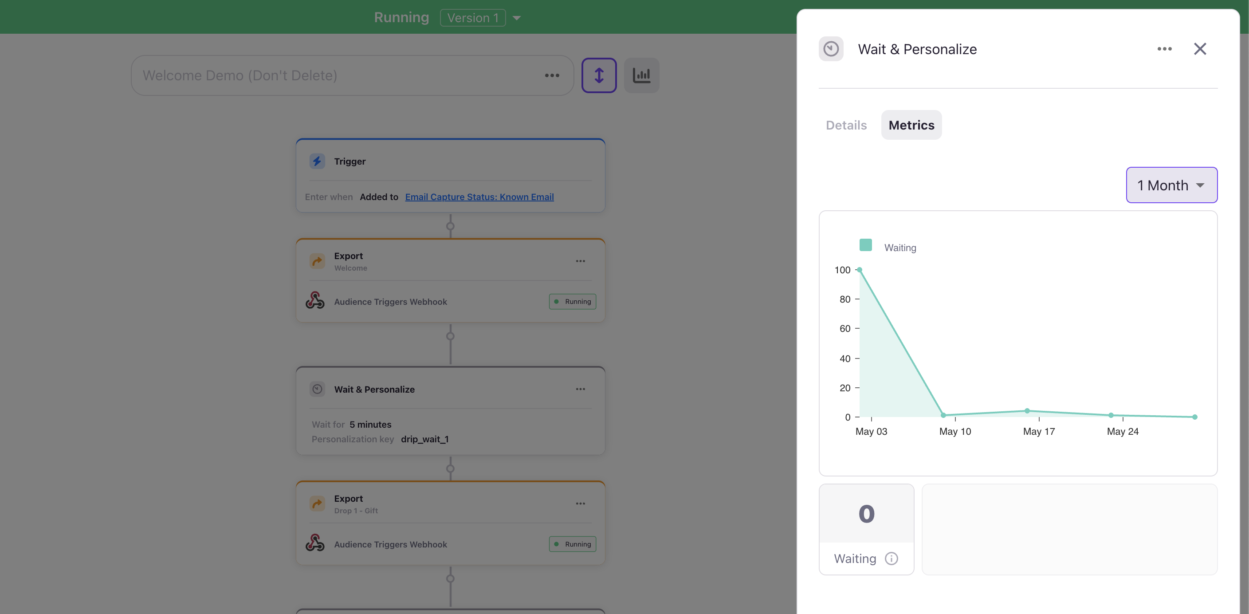This screenshot has height=614, width=1249.
Task: Switch to the Details tab
Action: 846,125
